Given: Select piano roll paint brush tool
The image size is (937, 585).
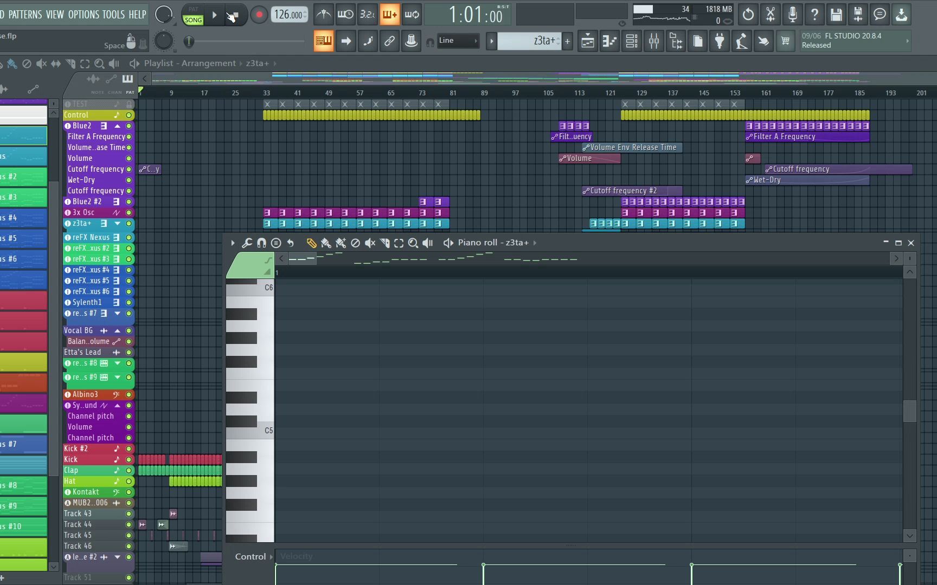Looking at the screenshot, I should (x=326, y=243).
